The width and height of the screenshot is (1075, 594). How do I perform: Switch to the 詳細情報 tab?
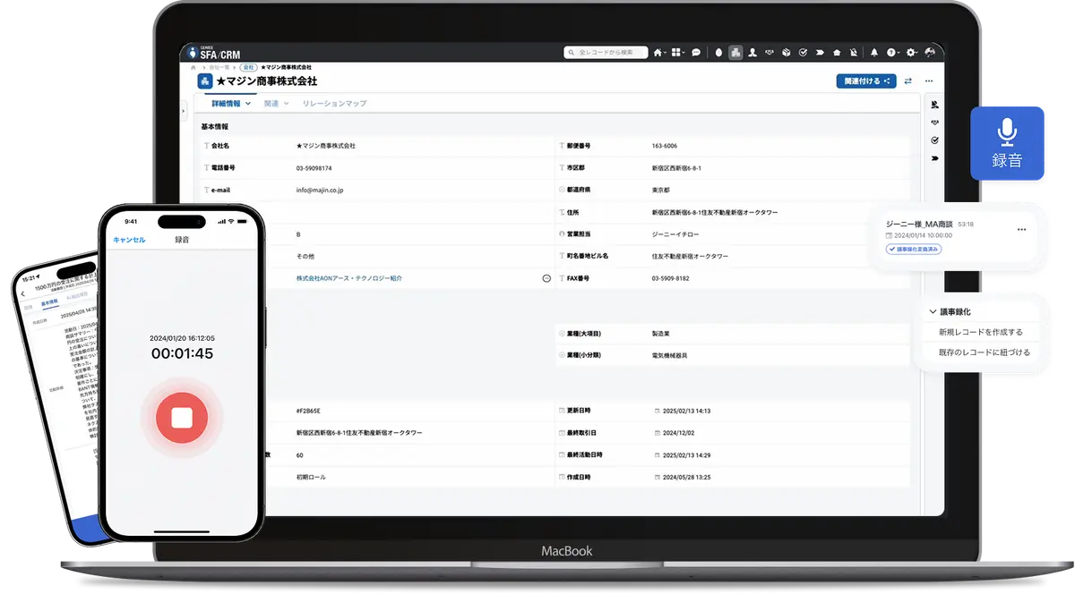231,104
